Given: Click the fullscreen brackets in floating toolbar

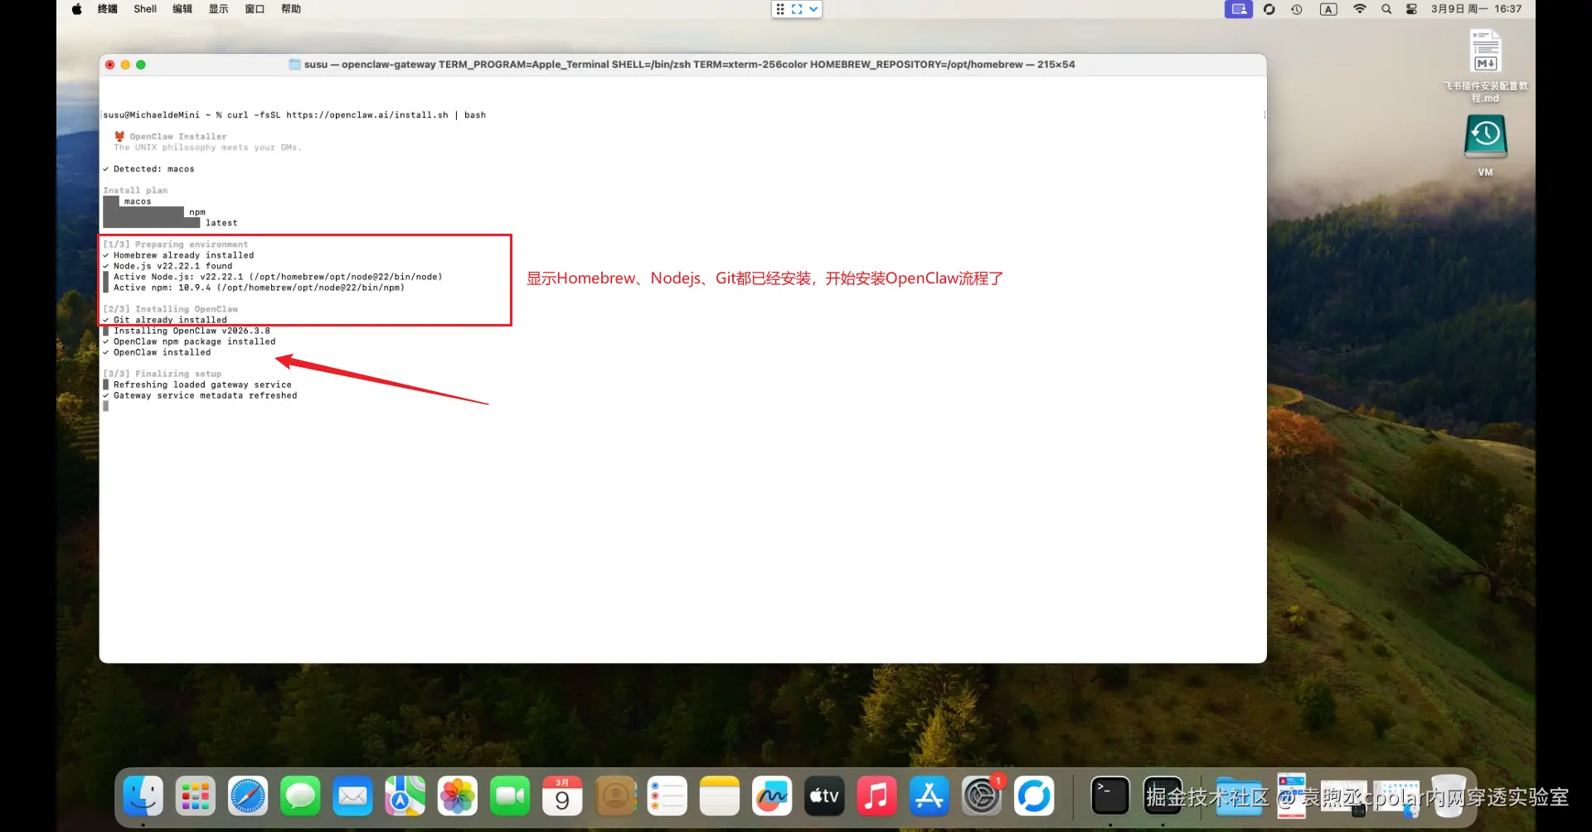Looking at the screenshot, I should point(797,9).
